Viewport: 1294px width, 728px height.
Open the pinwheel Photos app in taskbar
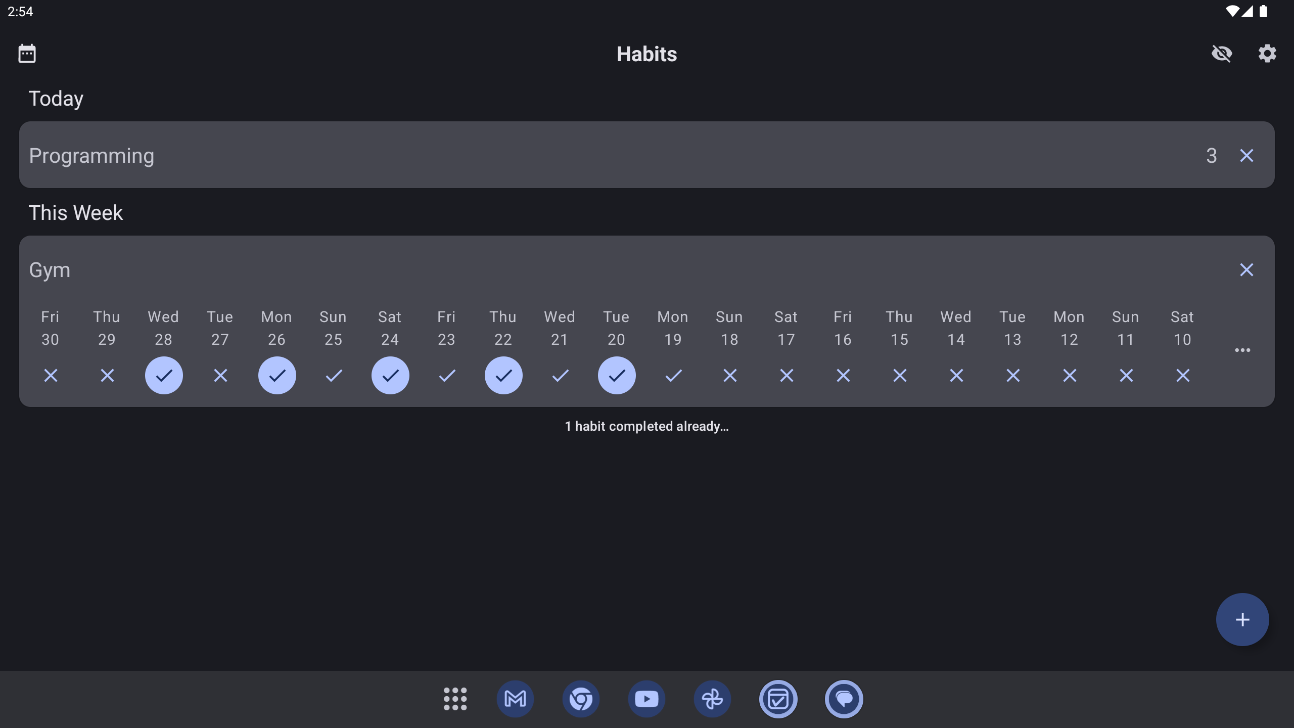(x=712, y=699)
